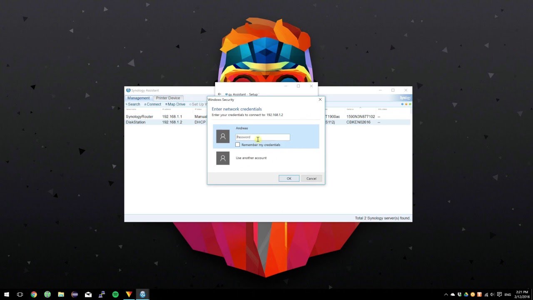533x300 pixels.
Task: Close the Windows Security dialog
Action: point(320,100)
